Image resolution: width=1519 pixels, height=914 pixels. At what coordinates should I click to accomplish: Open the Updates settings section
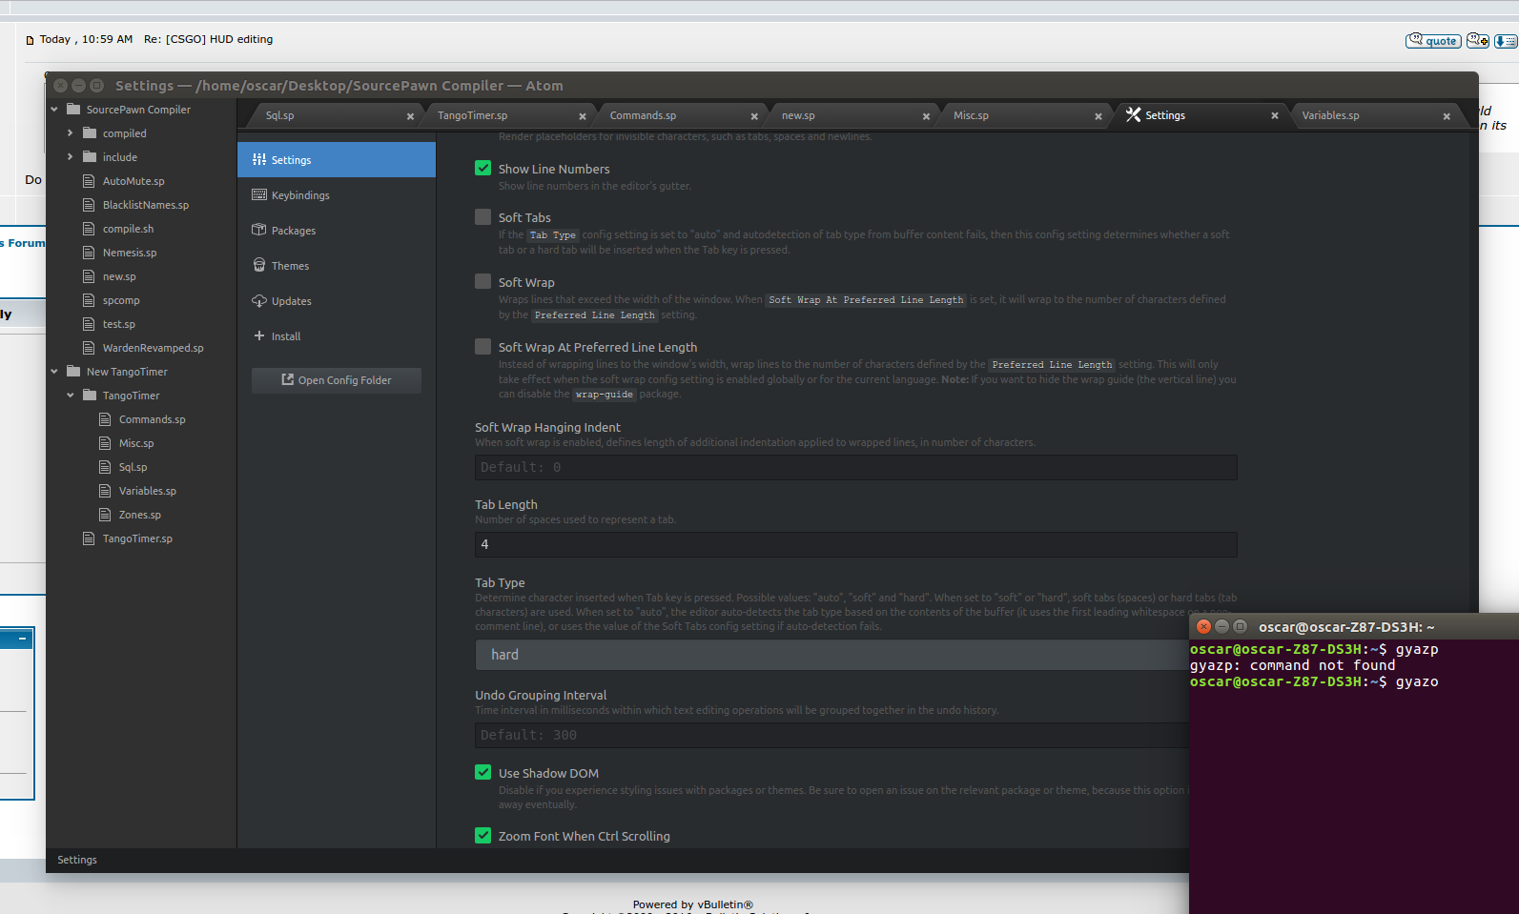point(337,301)
